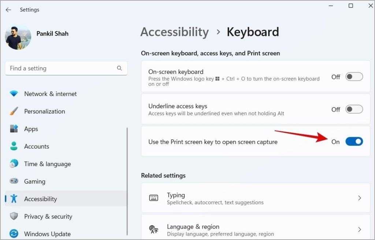Click the 'Related settings' heading

163,176
